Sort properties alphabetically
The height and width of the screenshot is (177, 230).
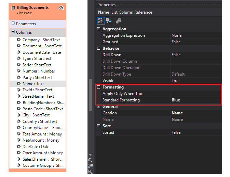coord(109,20)
